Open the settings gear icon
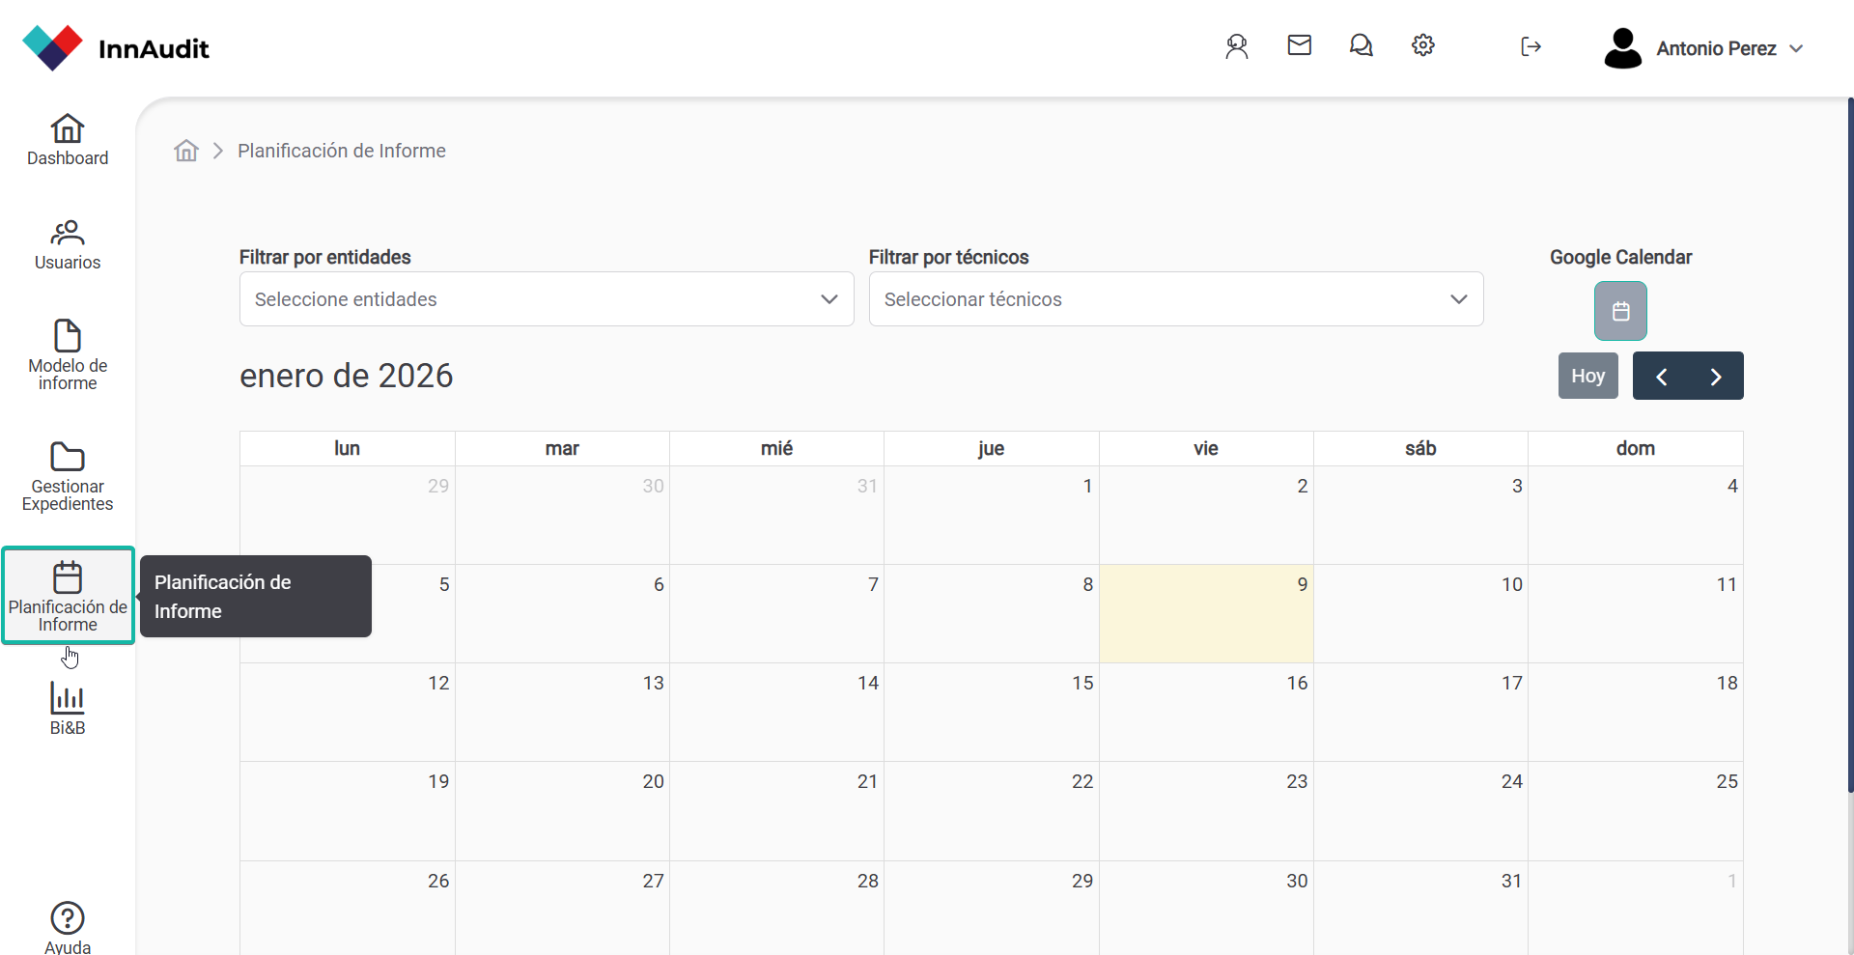The image size is (1854, 955). point(1422,45)
